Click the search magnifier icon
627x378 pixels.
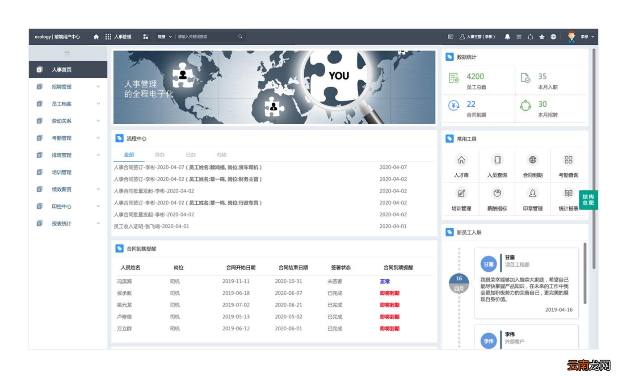point(240,37)
